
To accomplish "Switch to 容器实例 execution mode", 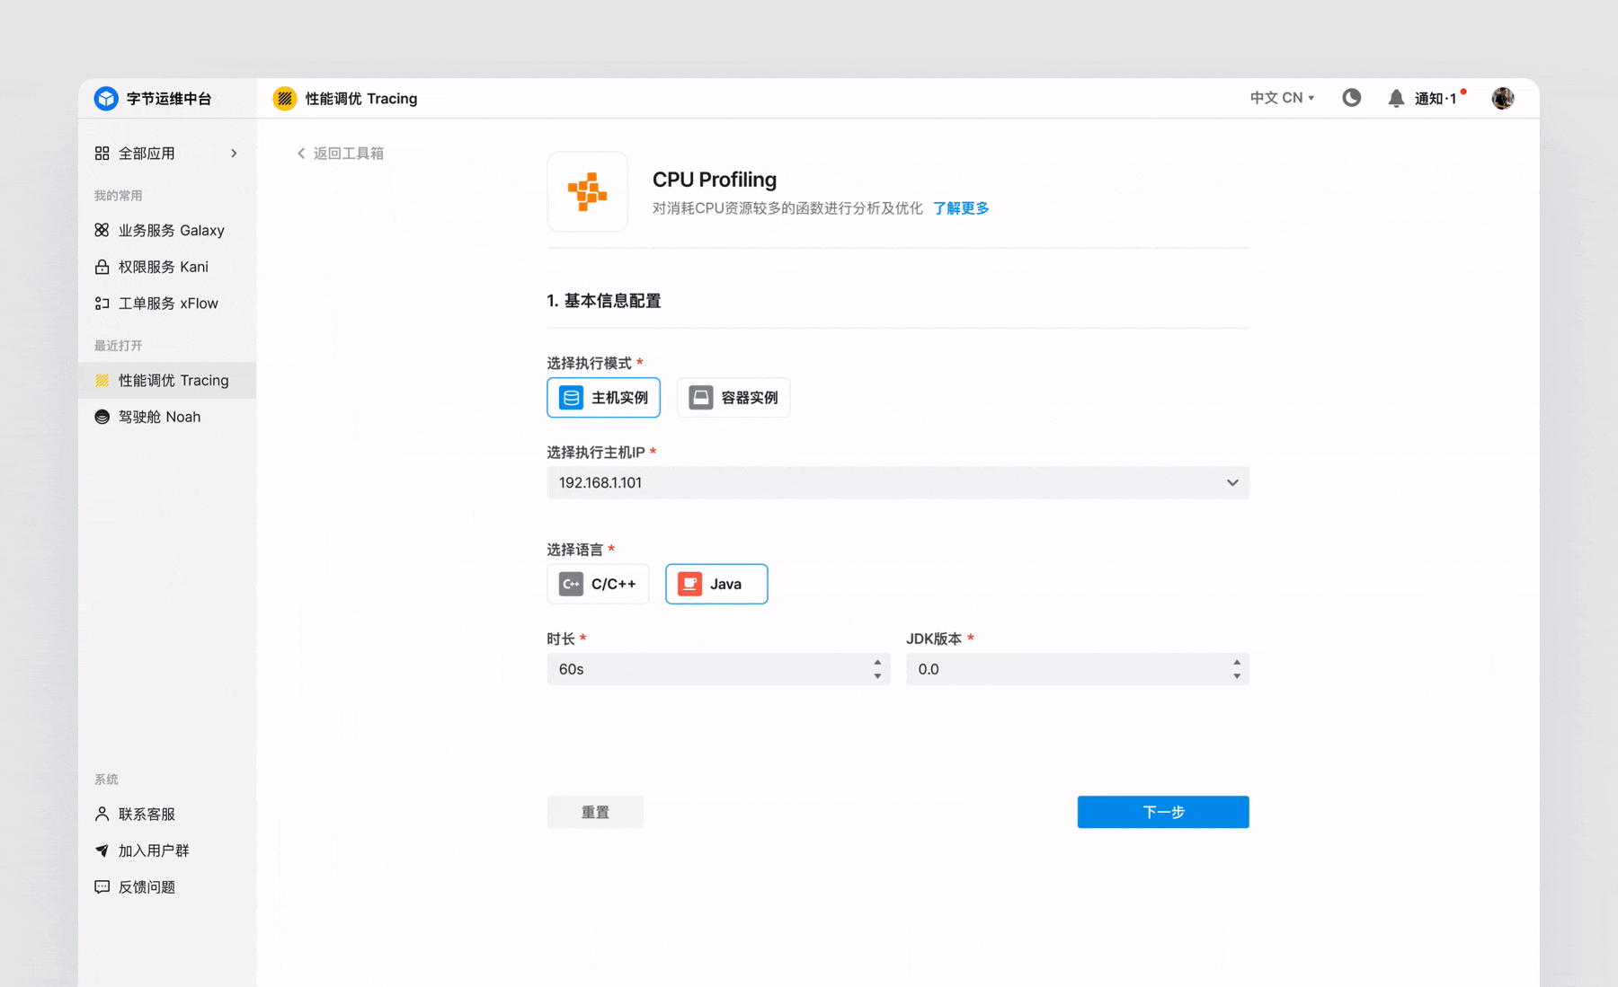I will pyautogui.click(x=733, y=397).
